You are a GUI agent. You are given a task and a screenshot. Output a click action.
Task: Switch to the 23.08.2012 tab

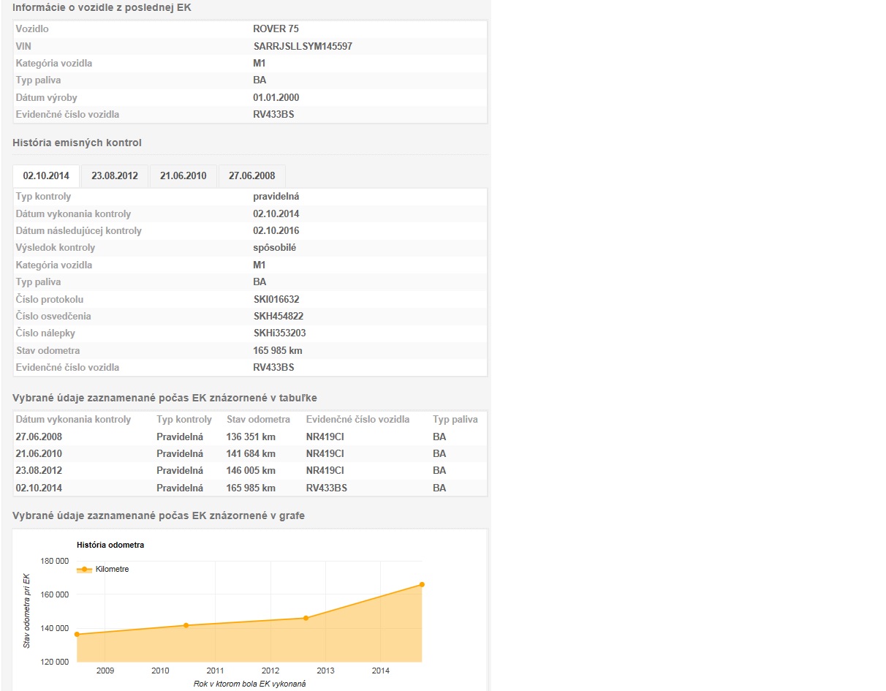click(115, 176)
